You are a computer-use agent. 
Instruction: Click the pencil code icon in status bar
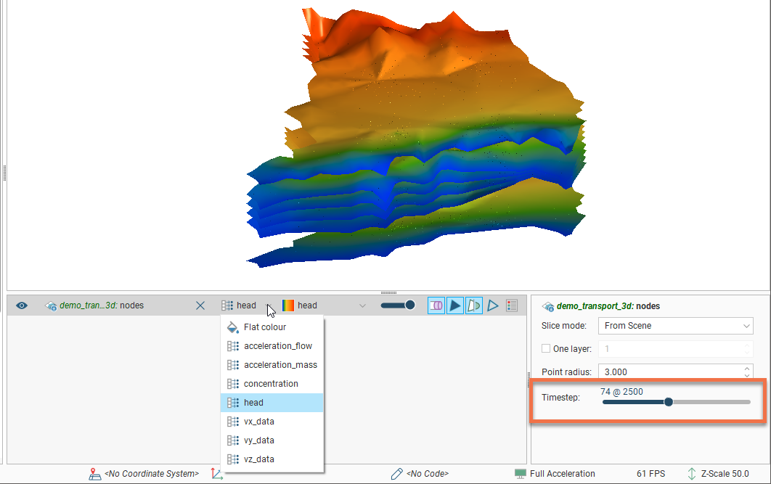click(396, 474)
